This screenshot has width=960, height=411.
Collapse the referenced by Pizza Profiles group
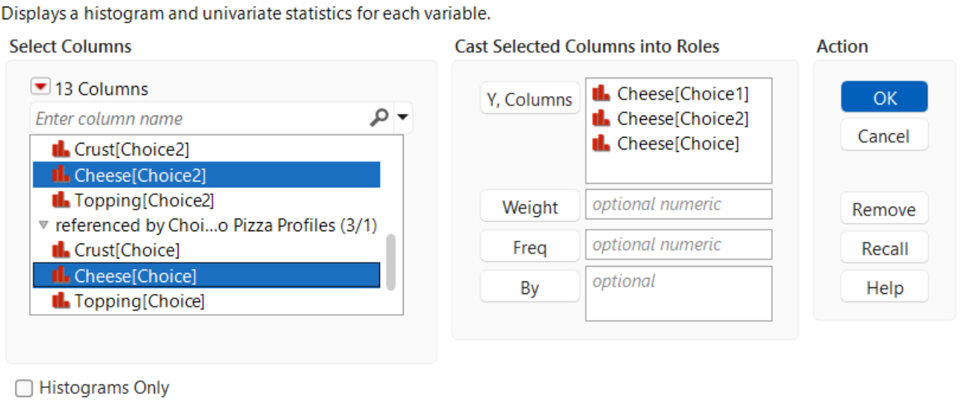coord(44,225)
